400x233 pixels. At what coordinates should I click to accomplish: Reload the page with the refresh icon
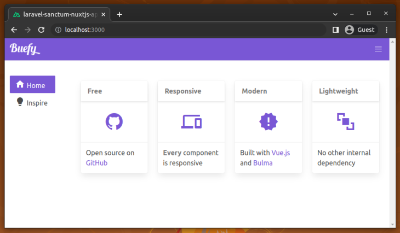point(41,30)
